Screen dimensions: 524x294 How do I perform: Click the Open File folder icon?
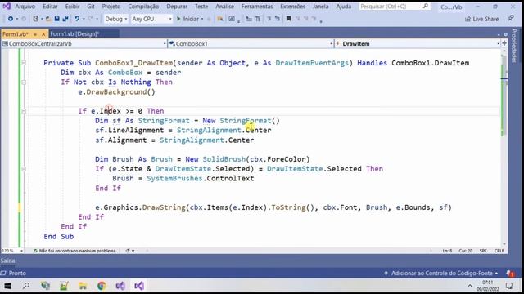click(48, 19)
